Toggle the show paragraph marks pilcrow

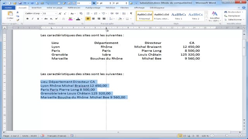coord(131,14)
